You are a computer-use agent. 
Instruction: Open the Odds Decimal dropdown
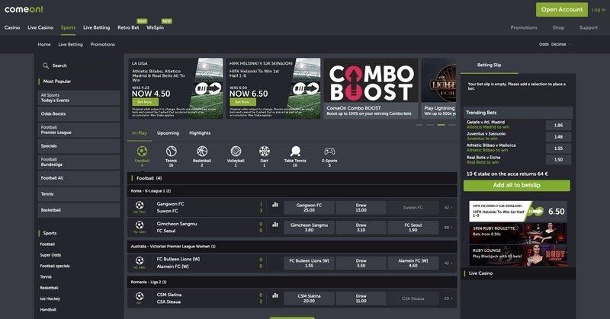coord(555,44)
